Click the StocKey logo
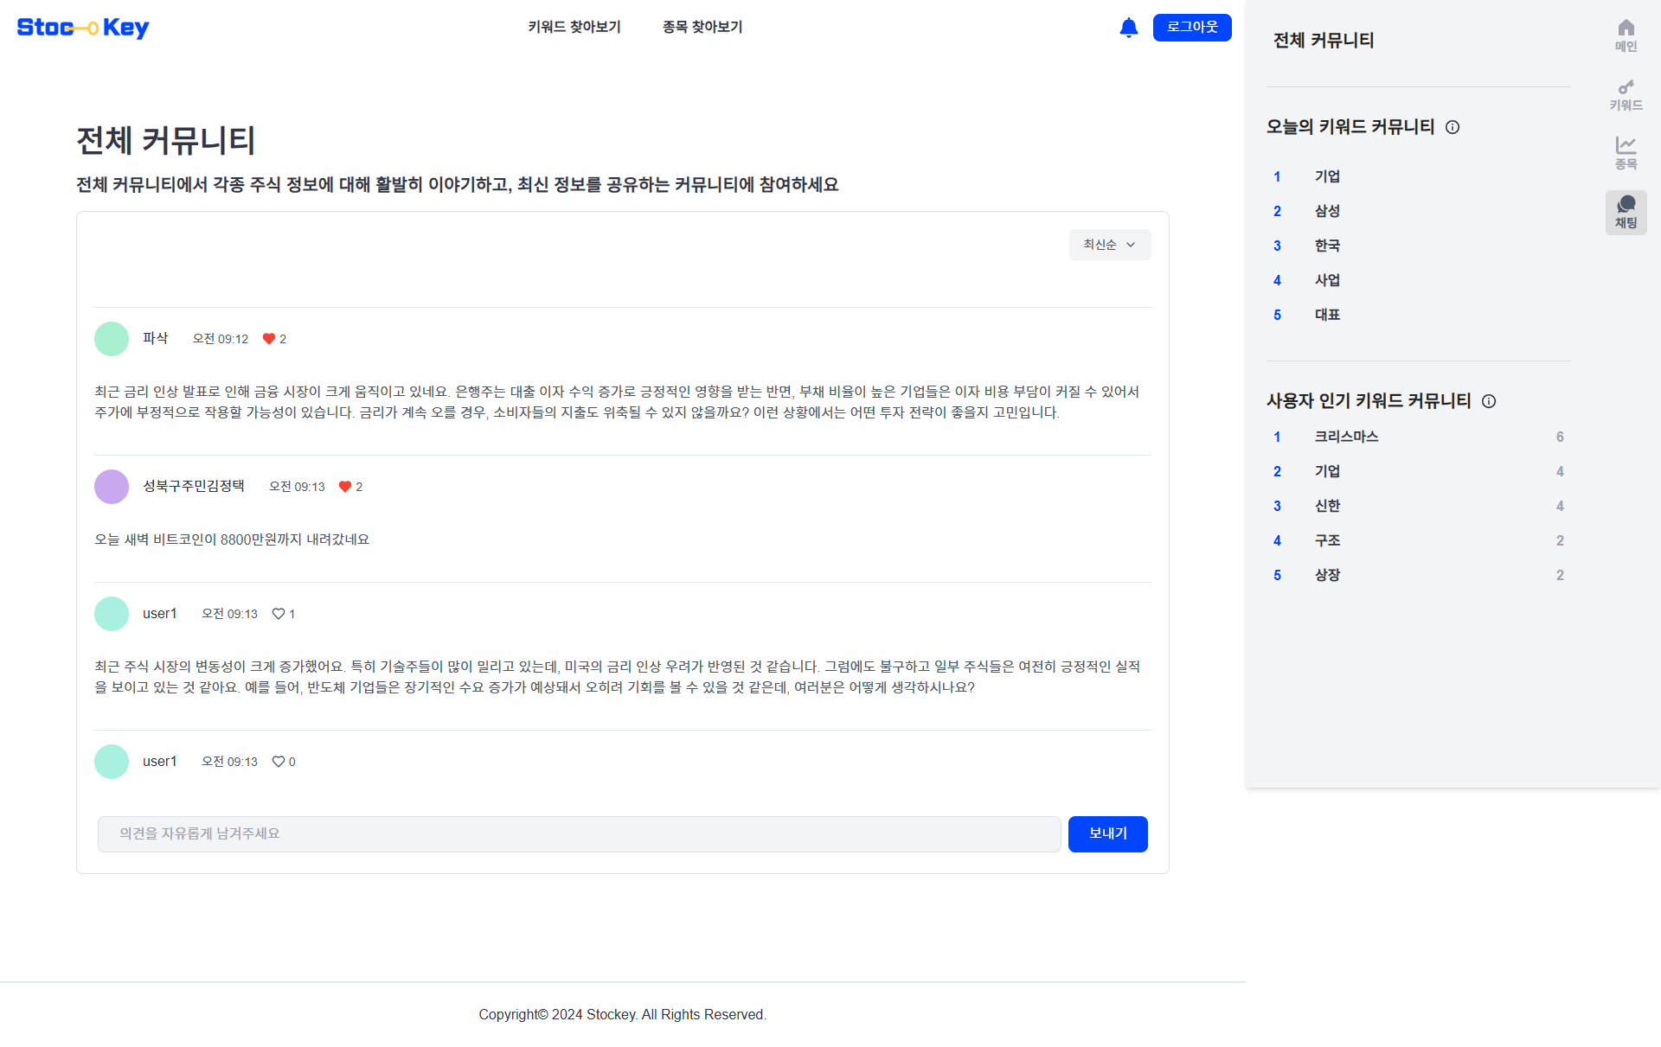1661x1047 pixels. 83,28
